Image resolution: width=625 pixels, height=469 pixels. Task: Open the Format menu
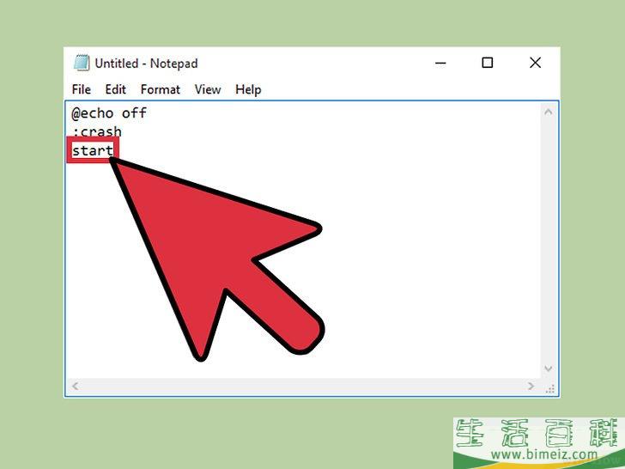coord(161,89)
